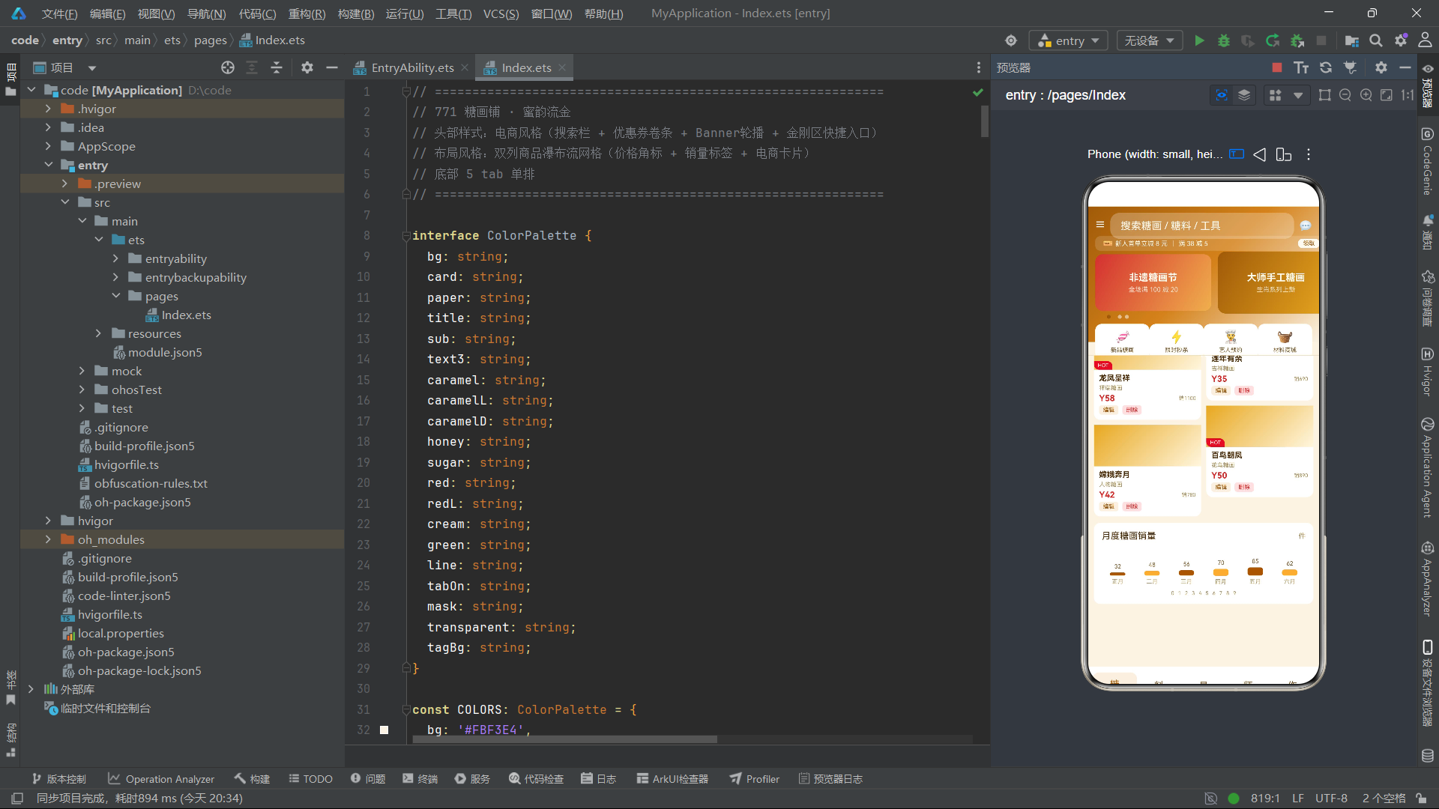Click the preview frame bounds icon
1439x809 pixels.
(x=1325, y=95)
